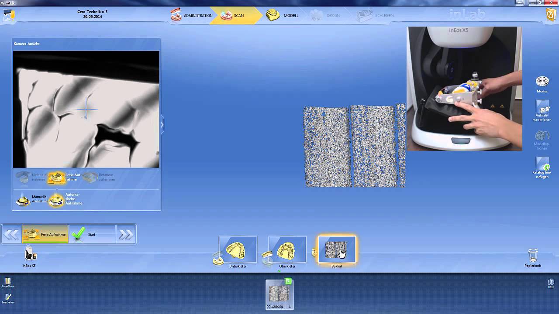Open the greyed-out Modelloptionen icon
This screenshot has height=314, width=559.
542,140
